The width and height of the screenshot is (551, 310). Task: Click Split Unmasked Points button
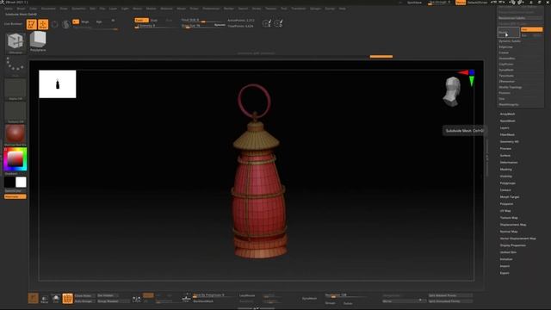coord(449,301)
